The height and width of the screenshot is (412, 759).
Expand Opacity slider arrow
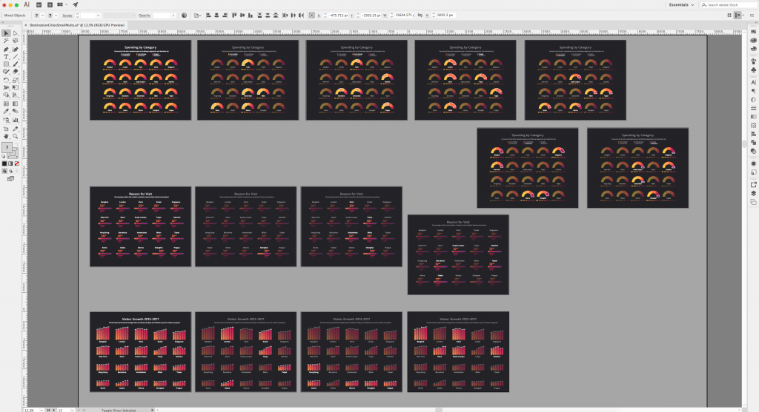(173, 16)
